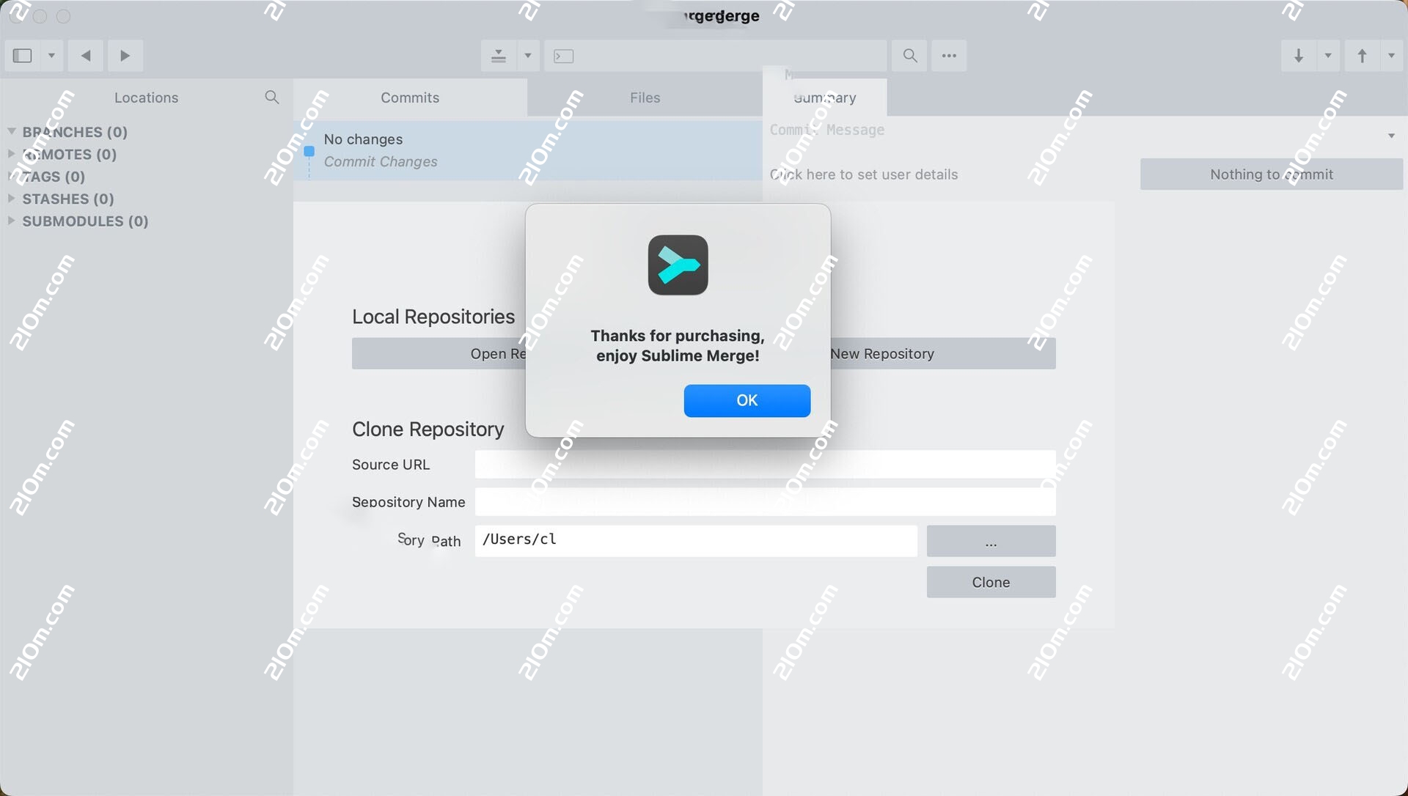Toggle the sidebar panel icon
This screenshot has height=796, width=1408.
[23, 56]
